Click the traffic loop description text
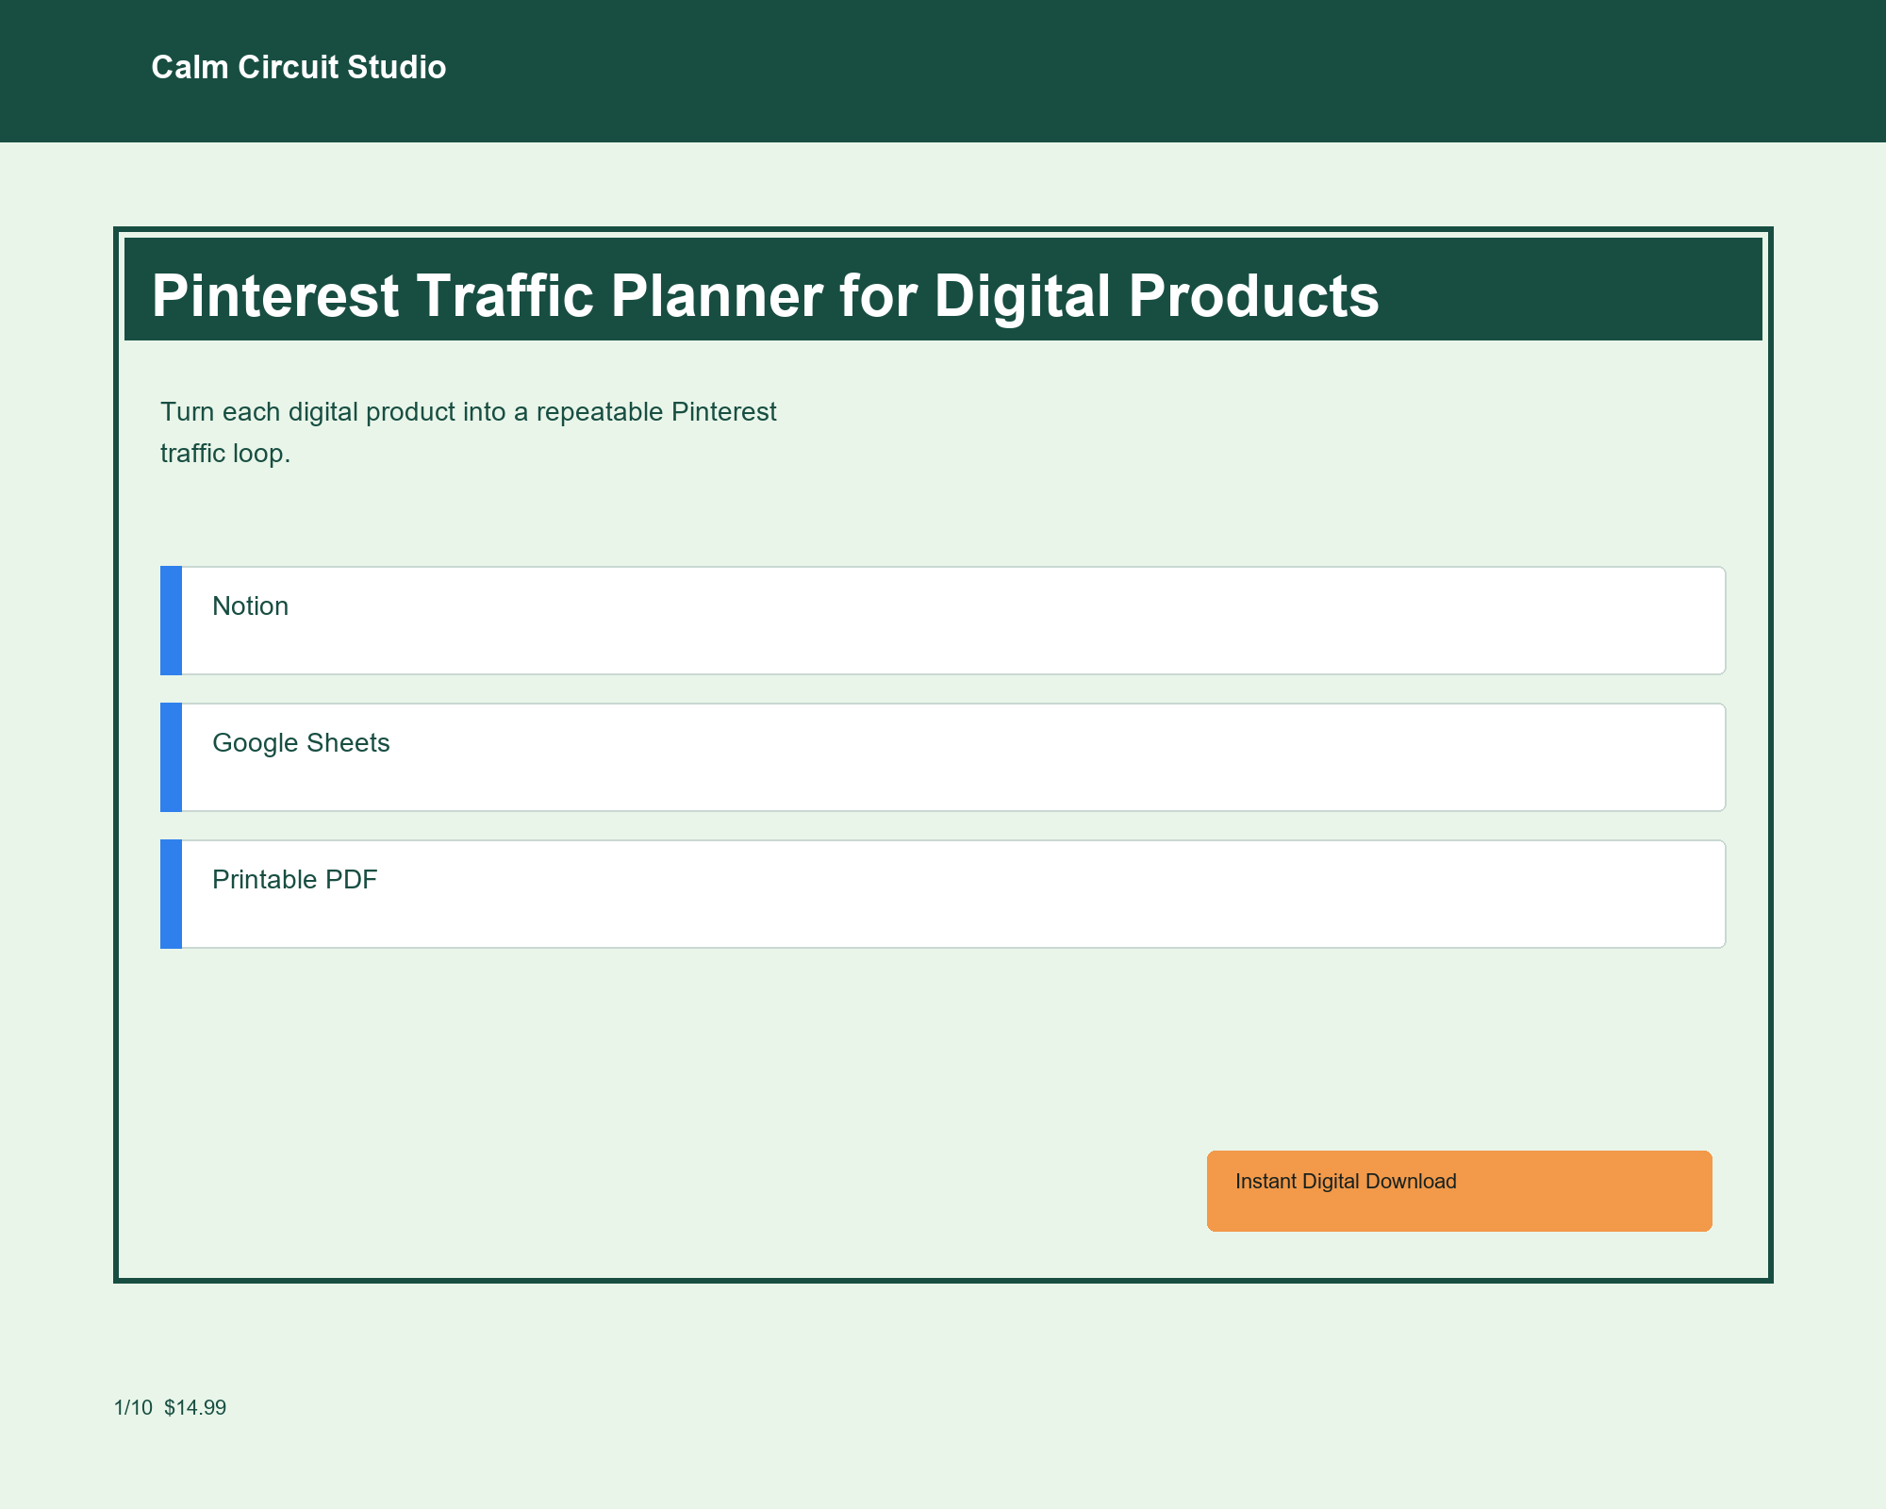 pyautogui.click(x=468, y=436)
